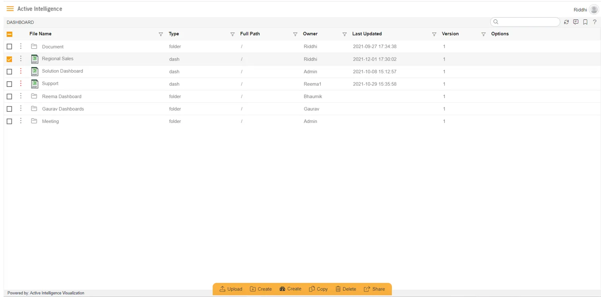Open the Riddhi user avatar
This screenshot has height=297, width=601.
point(594,10)
